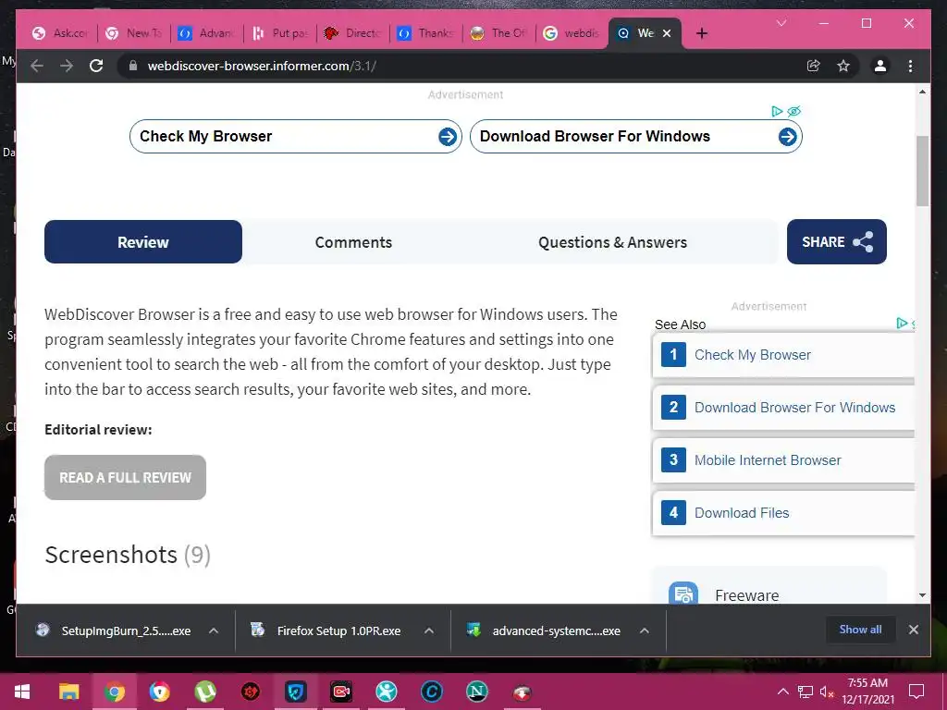Reload the current page
This screenshot has height=710, width=947.
click(96, 66)
